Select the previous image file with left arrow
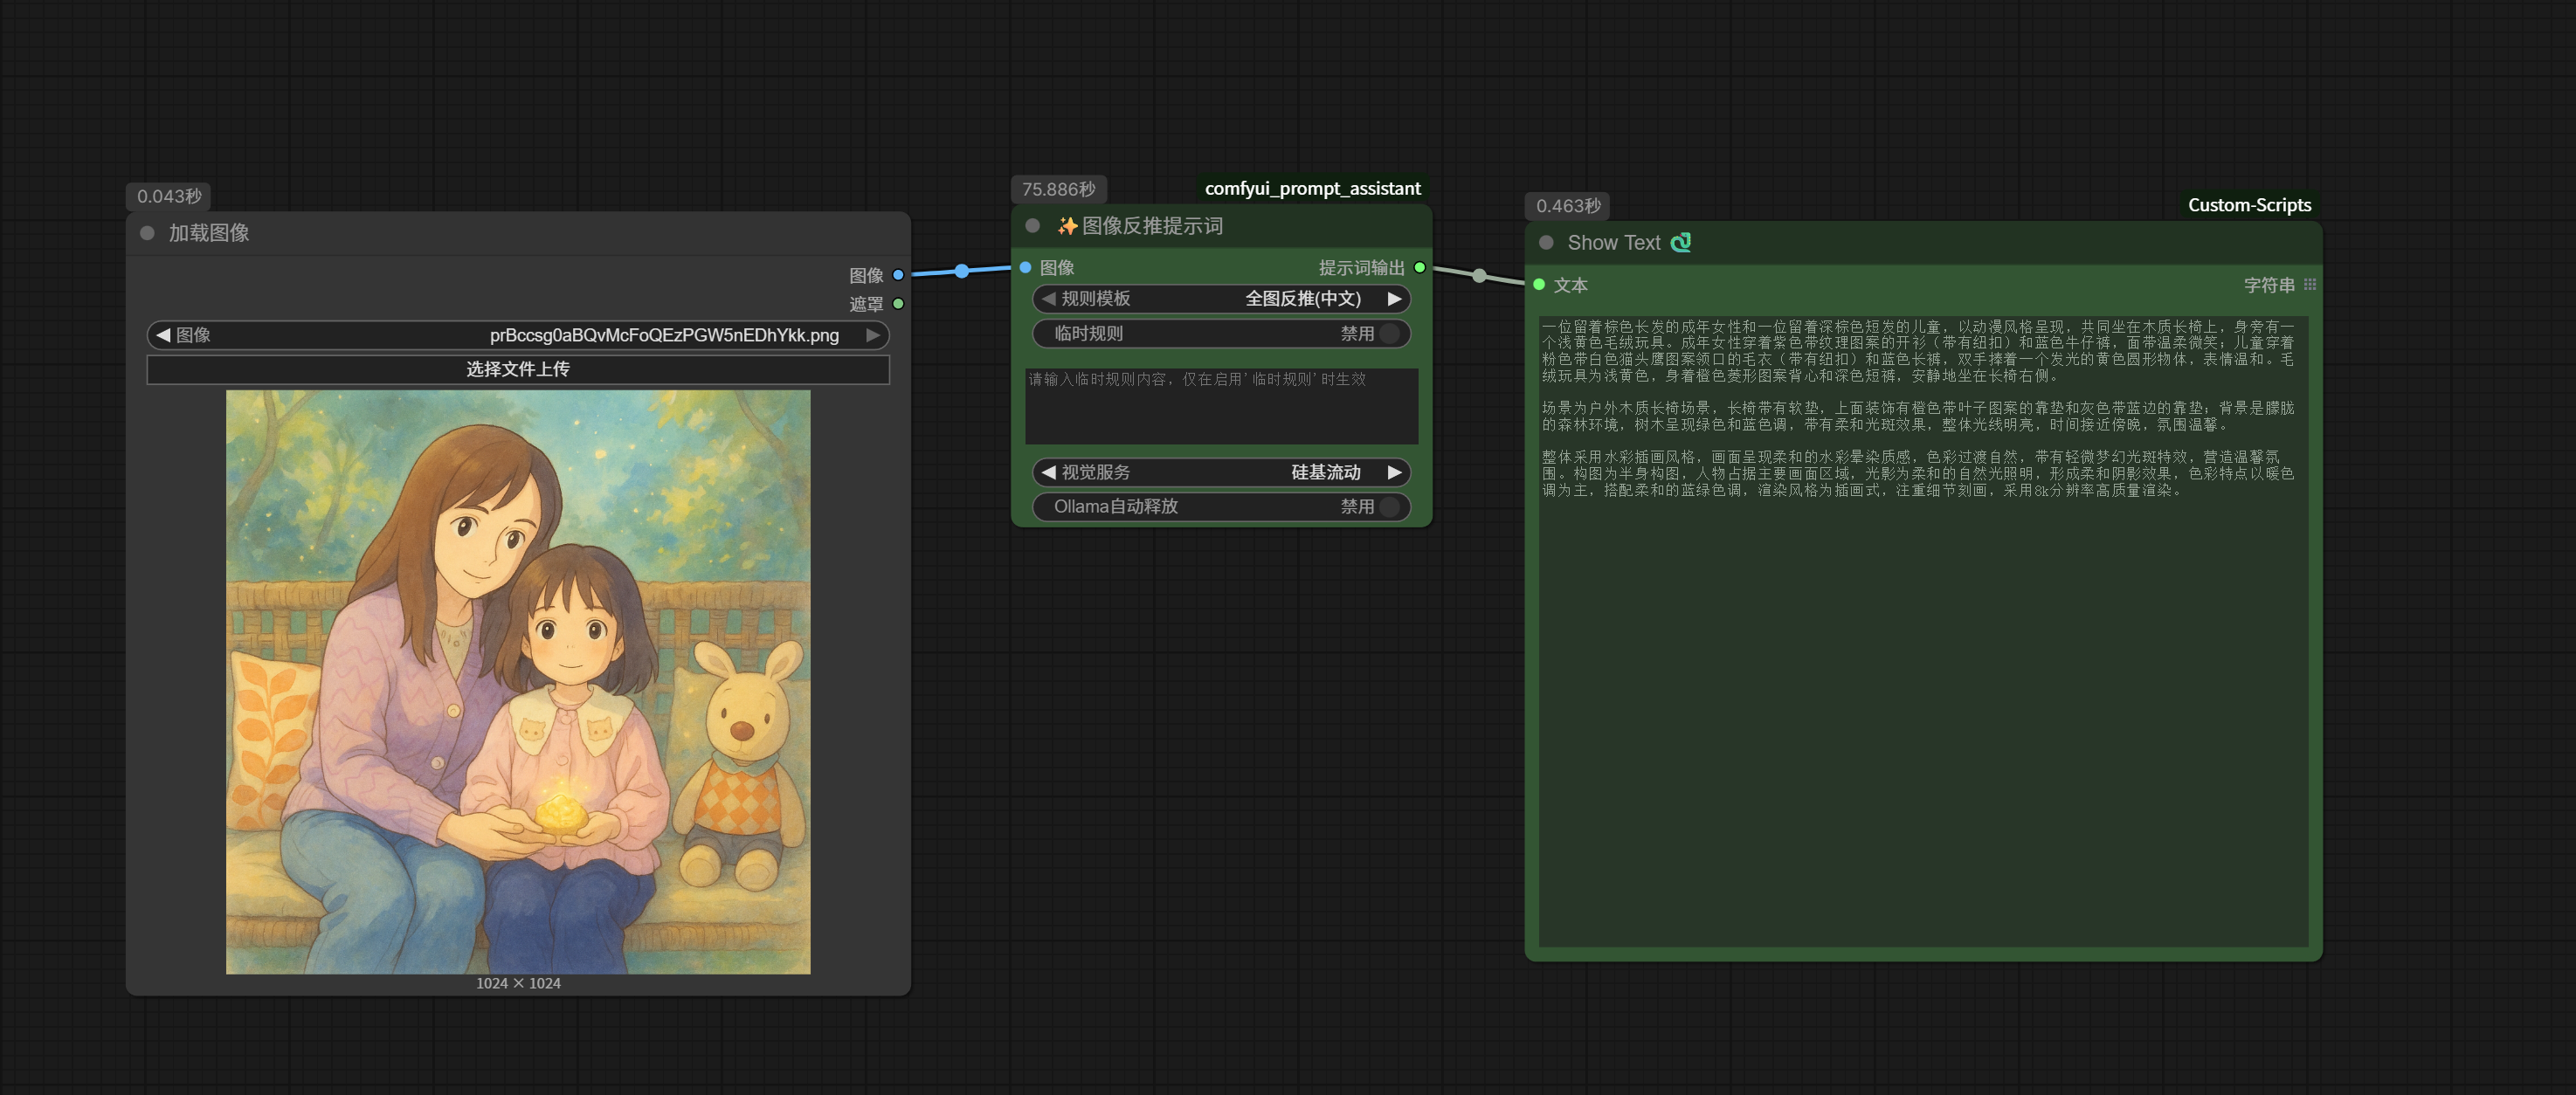Image resolution: width=2576 pixels, height=1095 pixels. pos(163,335)
